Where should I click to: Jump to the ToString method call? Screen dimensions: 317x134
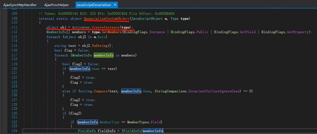coord(102,45)
